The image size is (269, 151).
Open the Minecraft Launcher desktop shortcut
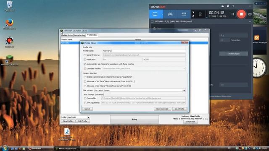point(9,60)
